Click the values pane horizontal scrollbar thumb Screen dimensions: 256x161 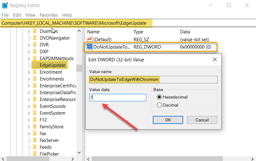(157, 159)
